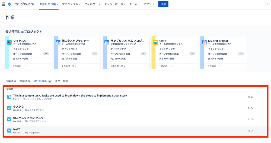The width and height of the screenshot is (271, 143).
Task: Click the open issue count badge showing 2
Action: (95, 54)
